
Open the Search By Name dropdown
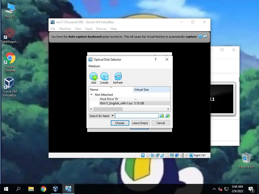101,116
